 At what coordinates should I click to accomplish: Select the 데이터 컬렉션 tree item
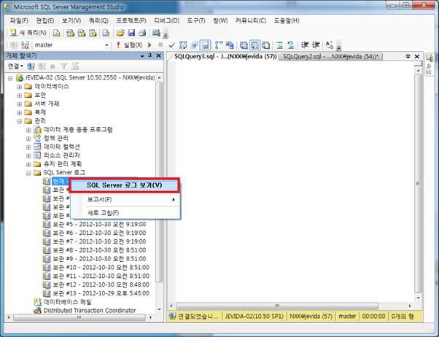pyautogui.click(x=61, y=147)
